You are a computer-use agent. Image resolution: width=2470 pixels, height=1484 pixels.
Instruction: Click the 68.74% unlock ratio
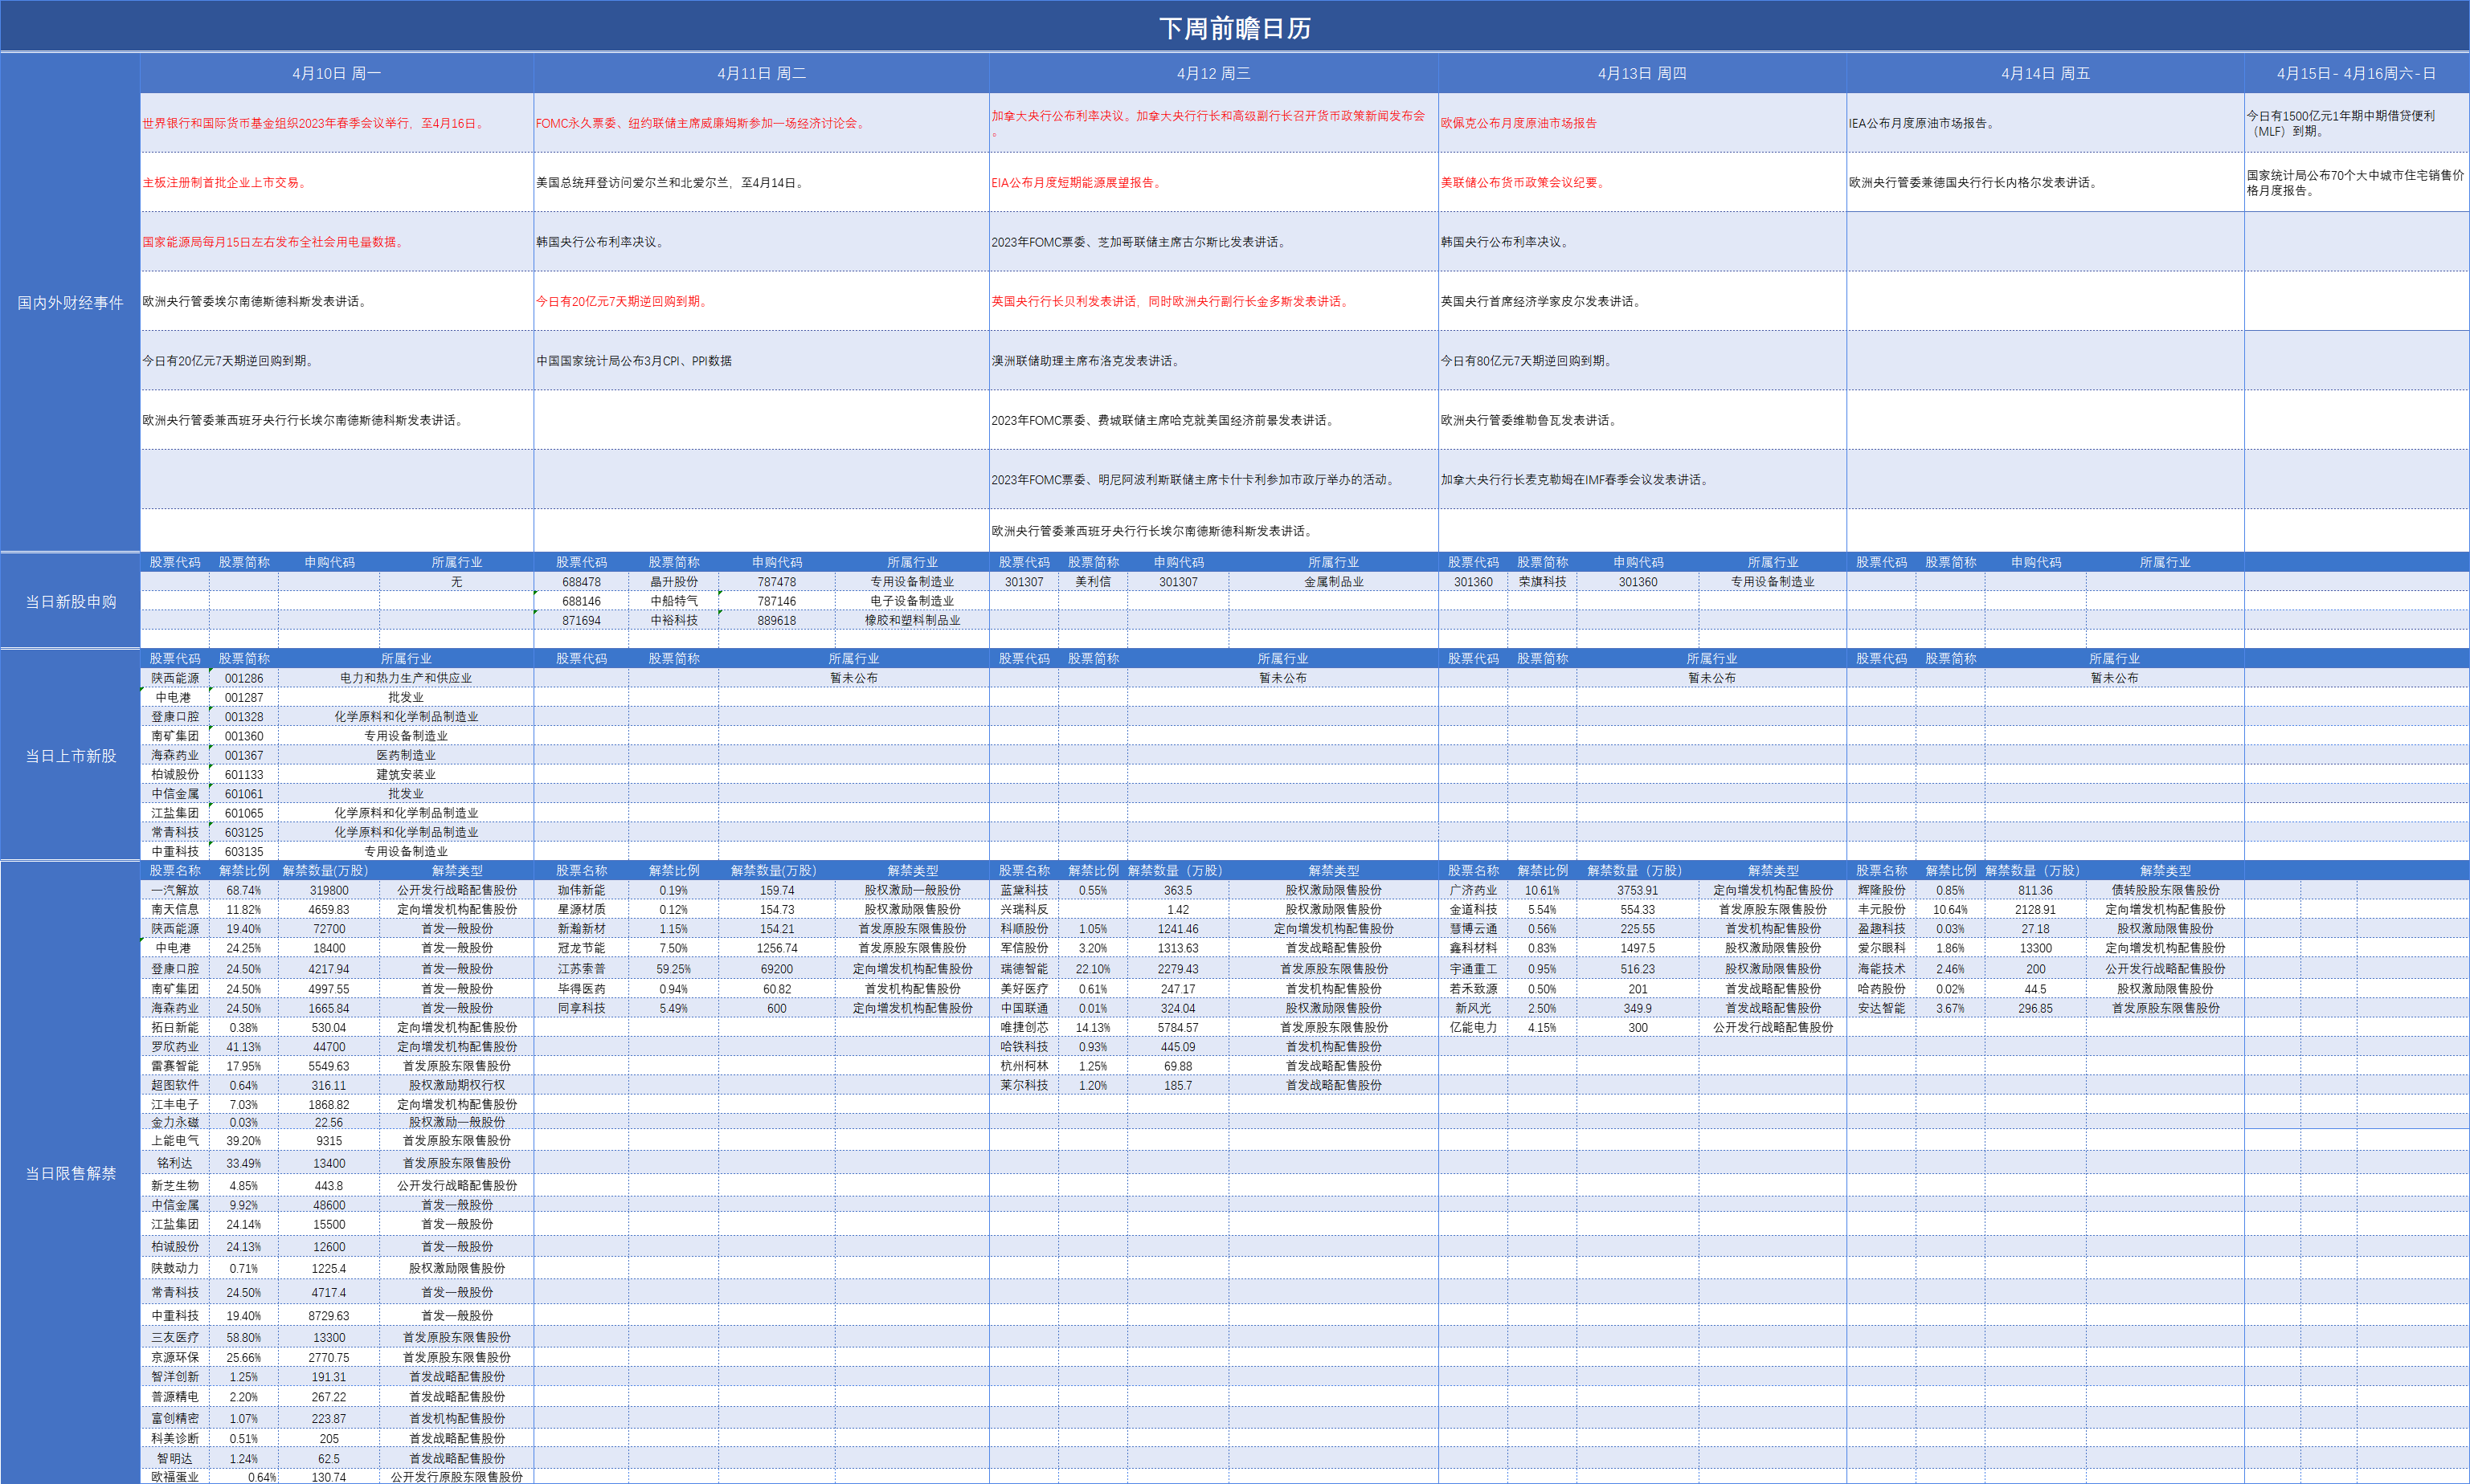tap(243, 890)
